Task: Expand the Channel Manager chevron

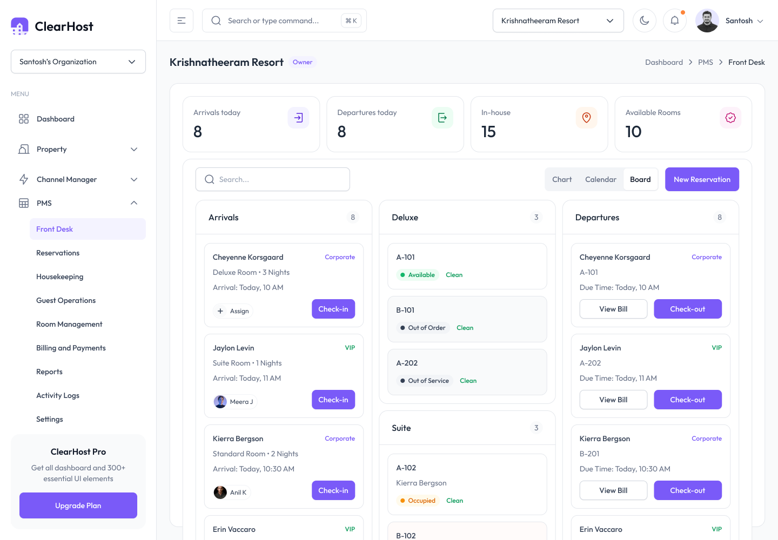Action: point(134,179)
